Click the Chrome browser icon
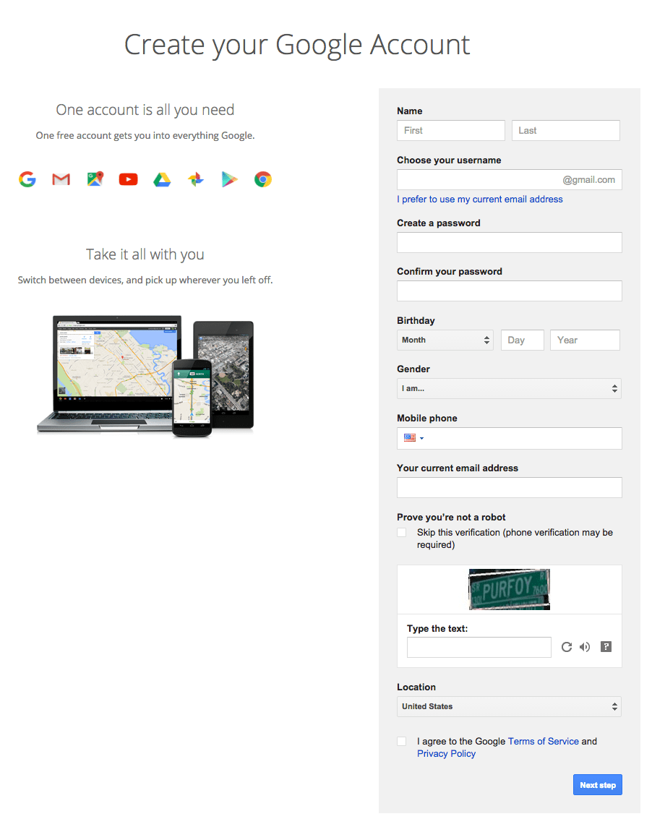 [263, 179]
